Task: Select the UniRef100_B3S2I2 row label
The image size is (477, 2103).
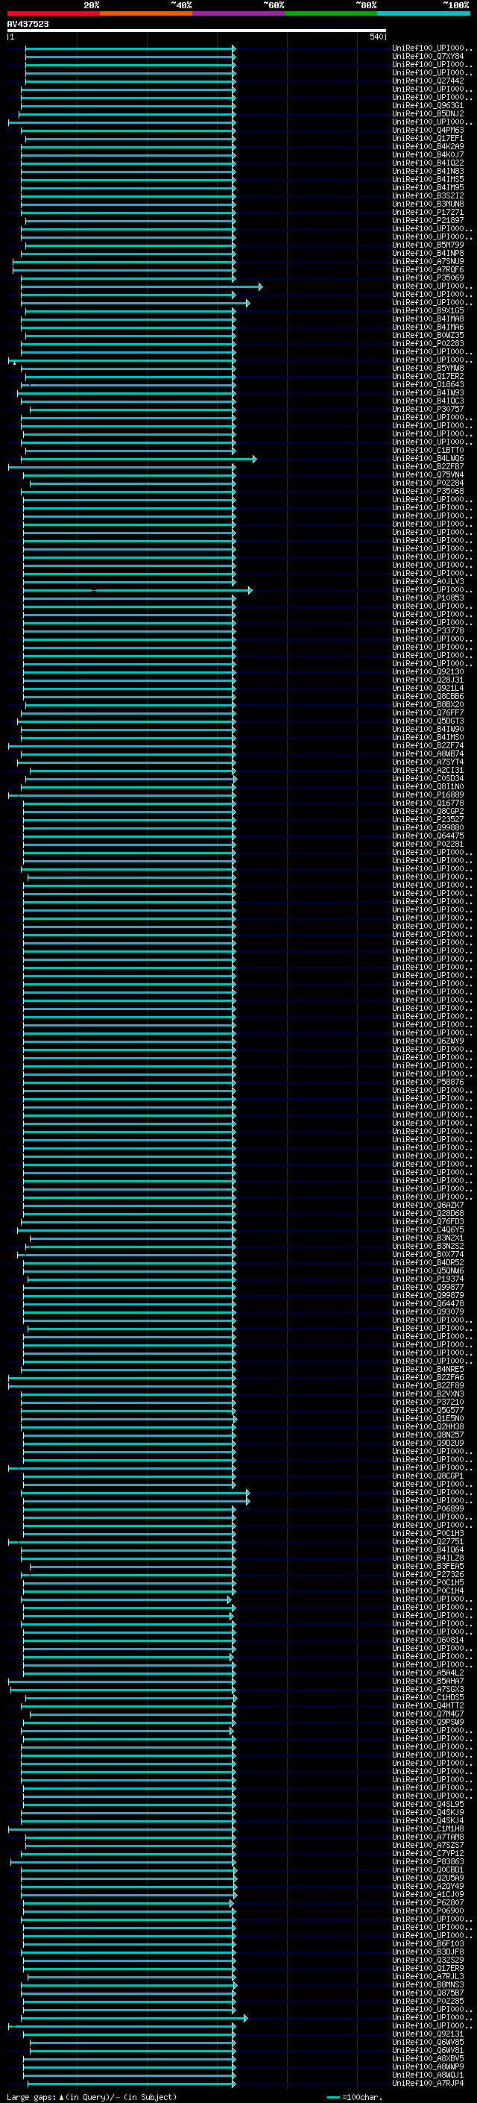Action: 428,195
